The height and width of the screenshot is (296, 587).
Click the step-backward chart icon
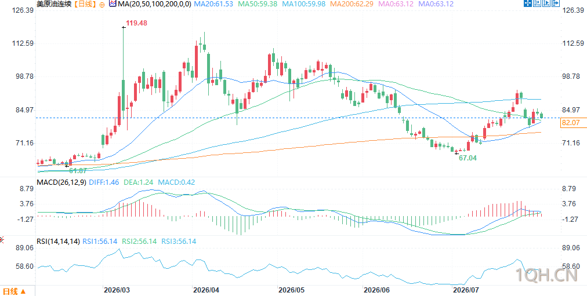[537, 3]
